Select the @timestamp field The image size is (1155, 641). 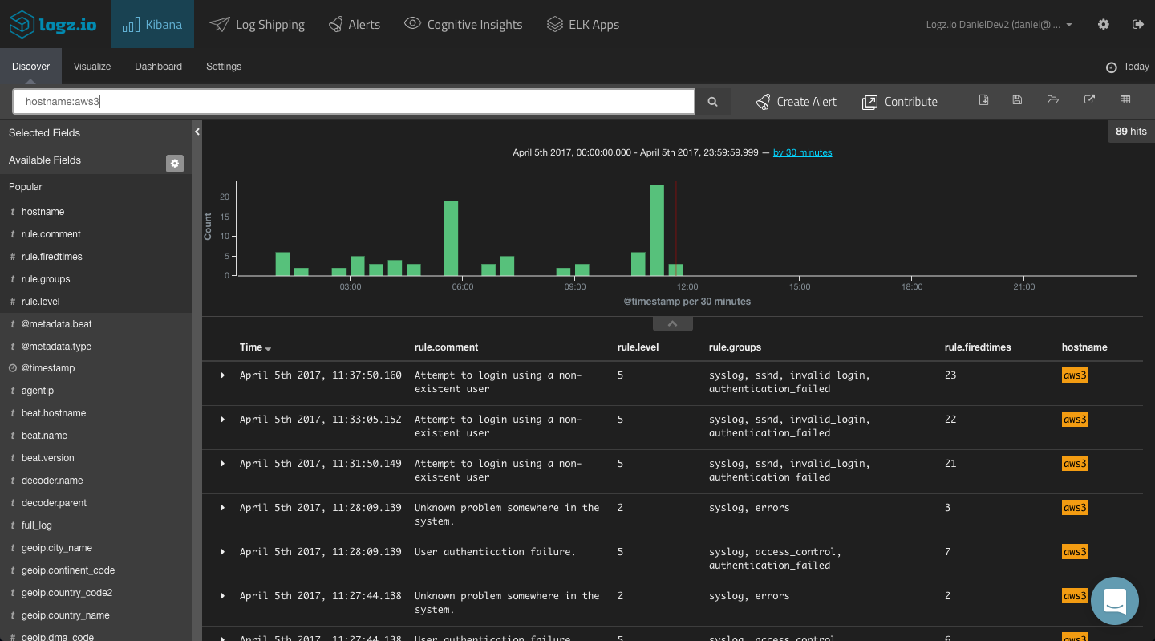pyautogui.click(x=48, y=368)
